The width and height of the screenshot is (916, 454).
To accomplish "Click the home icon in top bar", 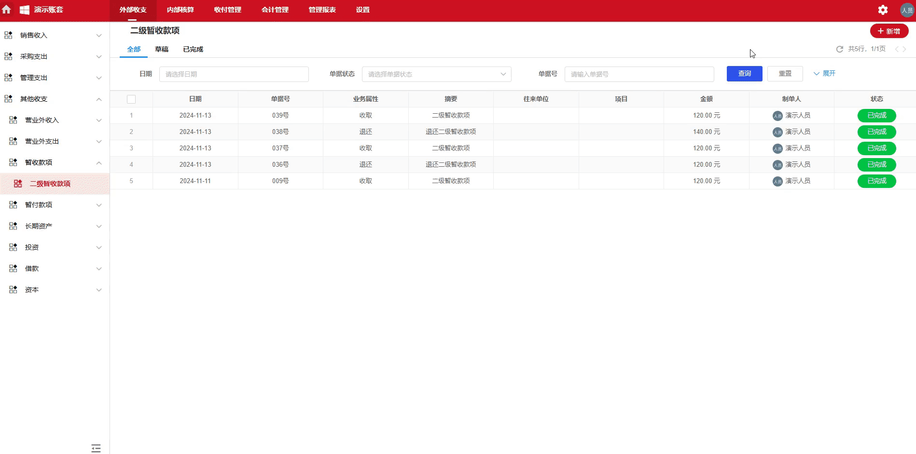I will [7, 10].
